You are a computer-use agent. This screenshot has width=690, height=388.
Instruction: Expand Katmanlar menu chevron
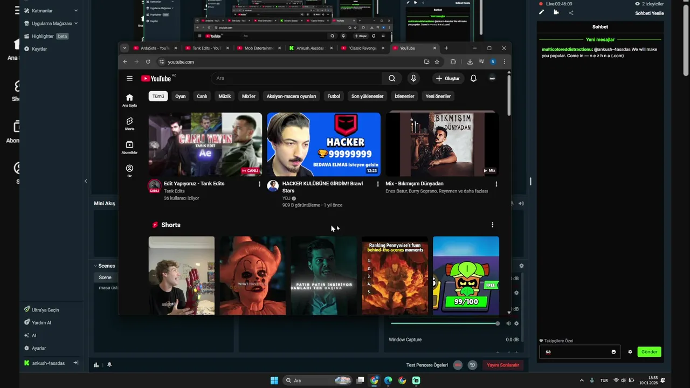pos(76,11)
